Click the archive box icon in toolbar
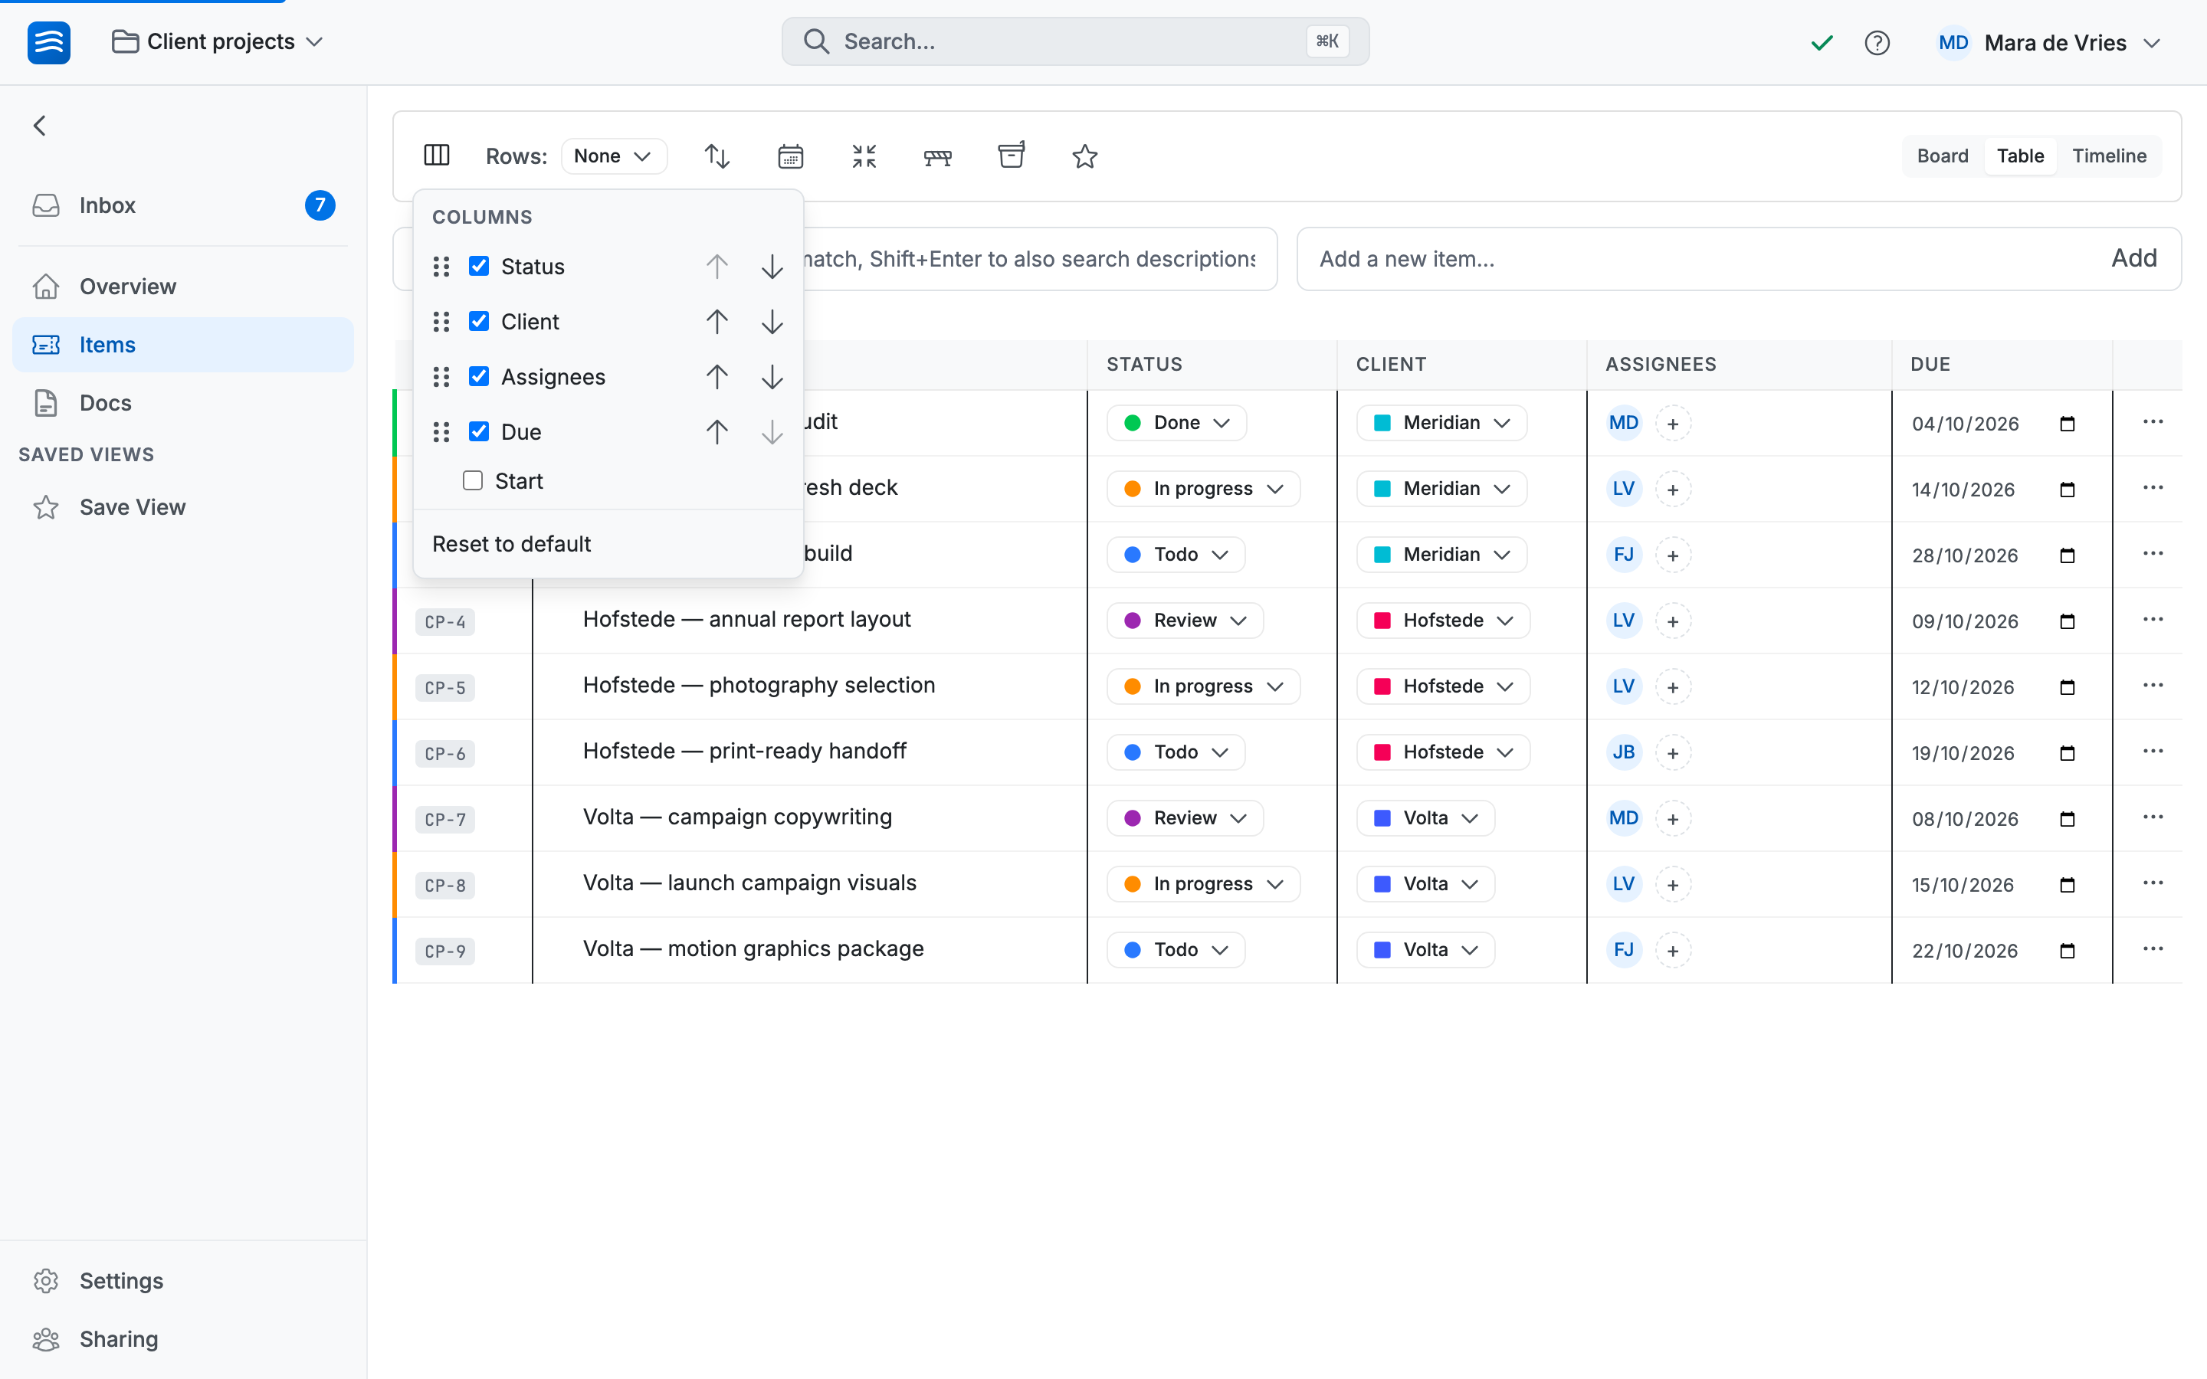 [1012, 156]
